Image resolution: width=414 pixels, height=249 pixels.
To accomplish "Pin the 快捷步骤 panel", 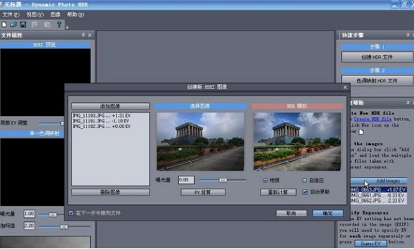I will point(408,35).
